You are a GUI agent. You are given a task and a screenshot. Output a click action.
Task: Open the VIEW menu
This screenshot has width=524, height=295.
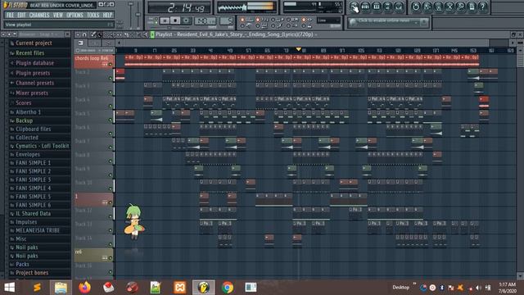click(x=58, y=15)
